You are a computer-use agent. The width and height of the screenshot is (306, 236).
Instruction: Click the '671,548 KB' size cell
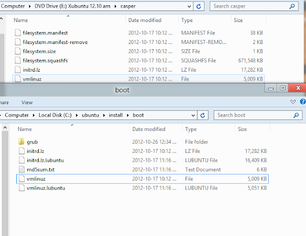pos(251,61)
